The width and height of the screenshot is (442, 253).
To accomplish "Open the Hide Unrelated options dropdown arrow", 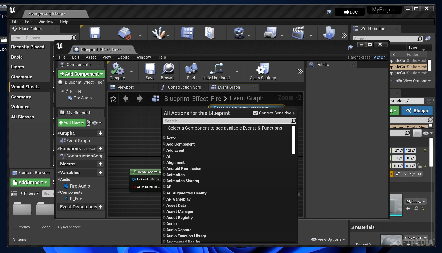I will pos(237,72).
